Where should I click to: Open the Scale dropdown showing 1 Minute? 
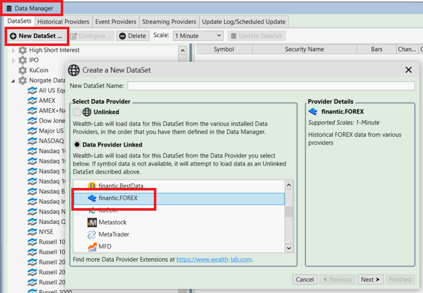pos(197,36)
